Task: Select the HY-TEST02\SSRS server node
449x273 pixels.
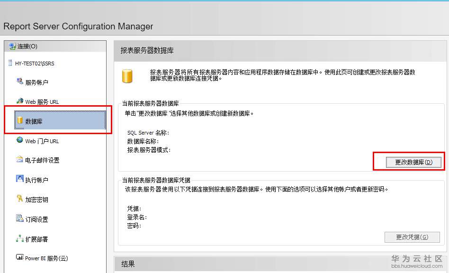Action: click(35, 64)
